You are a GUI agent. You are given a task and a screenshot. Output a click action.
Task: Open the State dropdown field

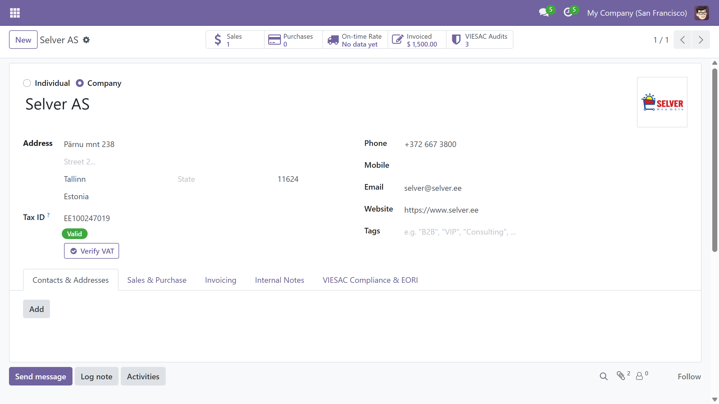225,179
